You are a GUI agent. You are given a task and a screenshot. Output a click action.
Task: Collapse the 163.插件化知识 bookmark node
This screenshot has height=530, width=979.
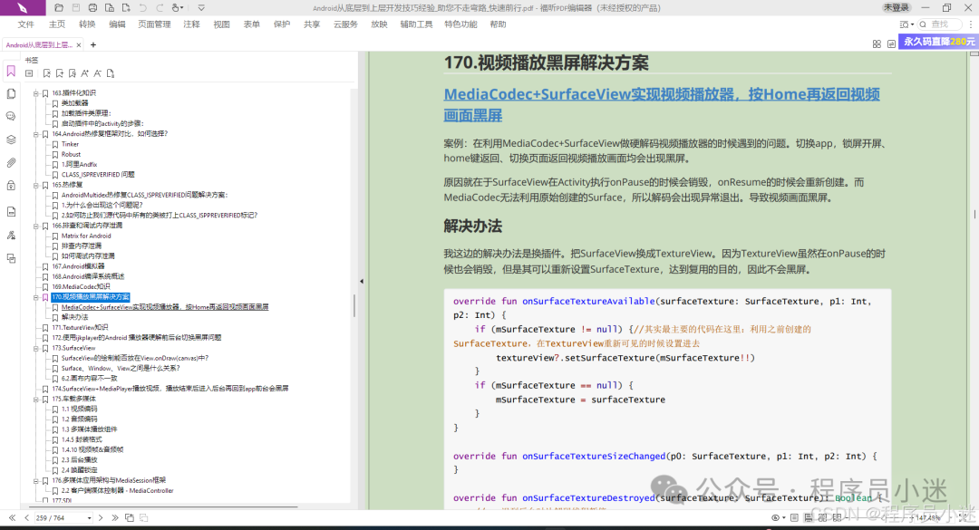point(35,93)
